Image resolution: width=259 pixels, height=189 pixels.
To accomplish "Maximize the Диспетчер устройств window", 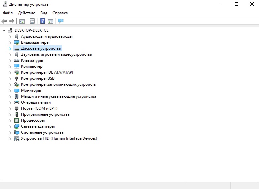I will [x=237, y=4].
